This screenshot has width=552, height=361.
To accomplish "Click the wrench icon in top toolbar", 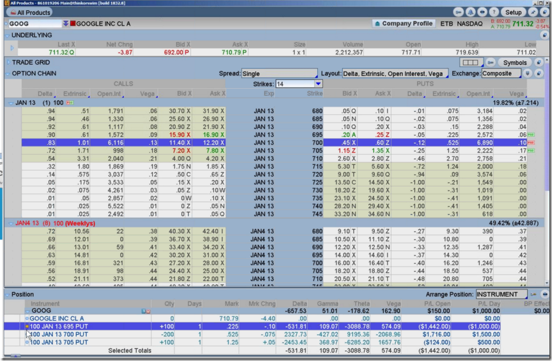I will pyautogui.click(x=458, y=12).
